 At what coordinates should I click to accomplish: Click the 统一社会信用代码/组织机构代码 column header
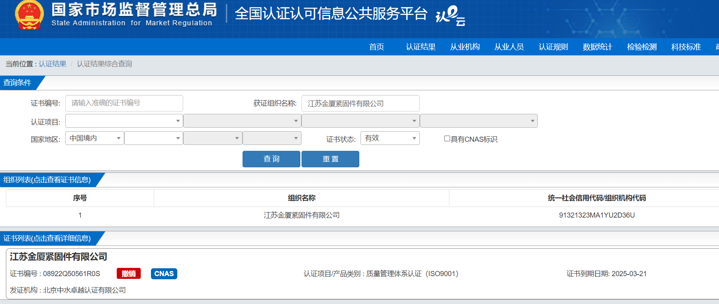click(597, 198)
